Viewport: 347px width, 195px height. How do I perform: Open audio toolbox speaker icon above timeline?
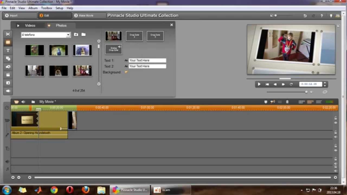click(23, 102)
